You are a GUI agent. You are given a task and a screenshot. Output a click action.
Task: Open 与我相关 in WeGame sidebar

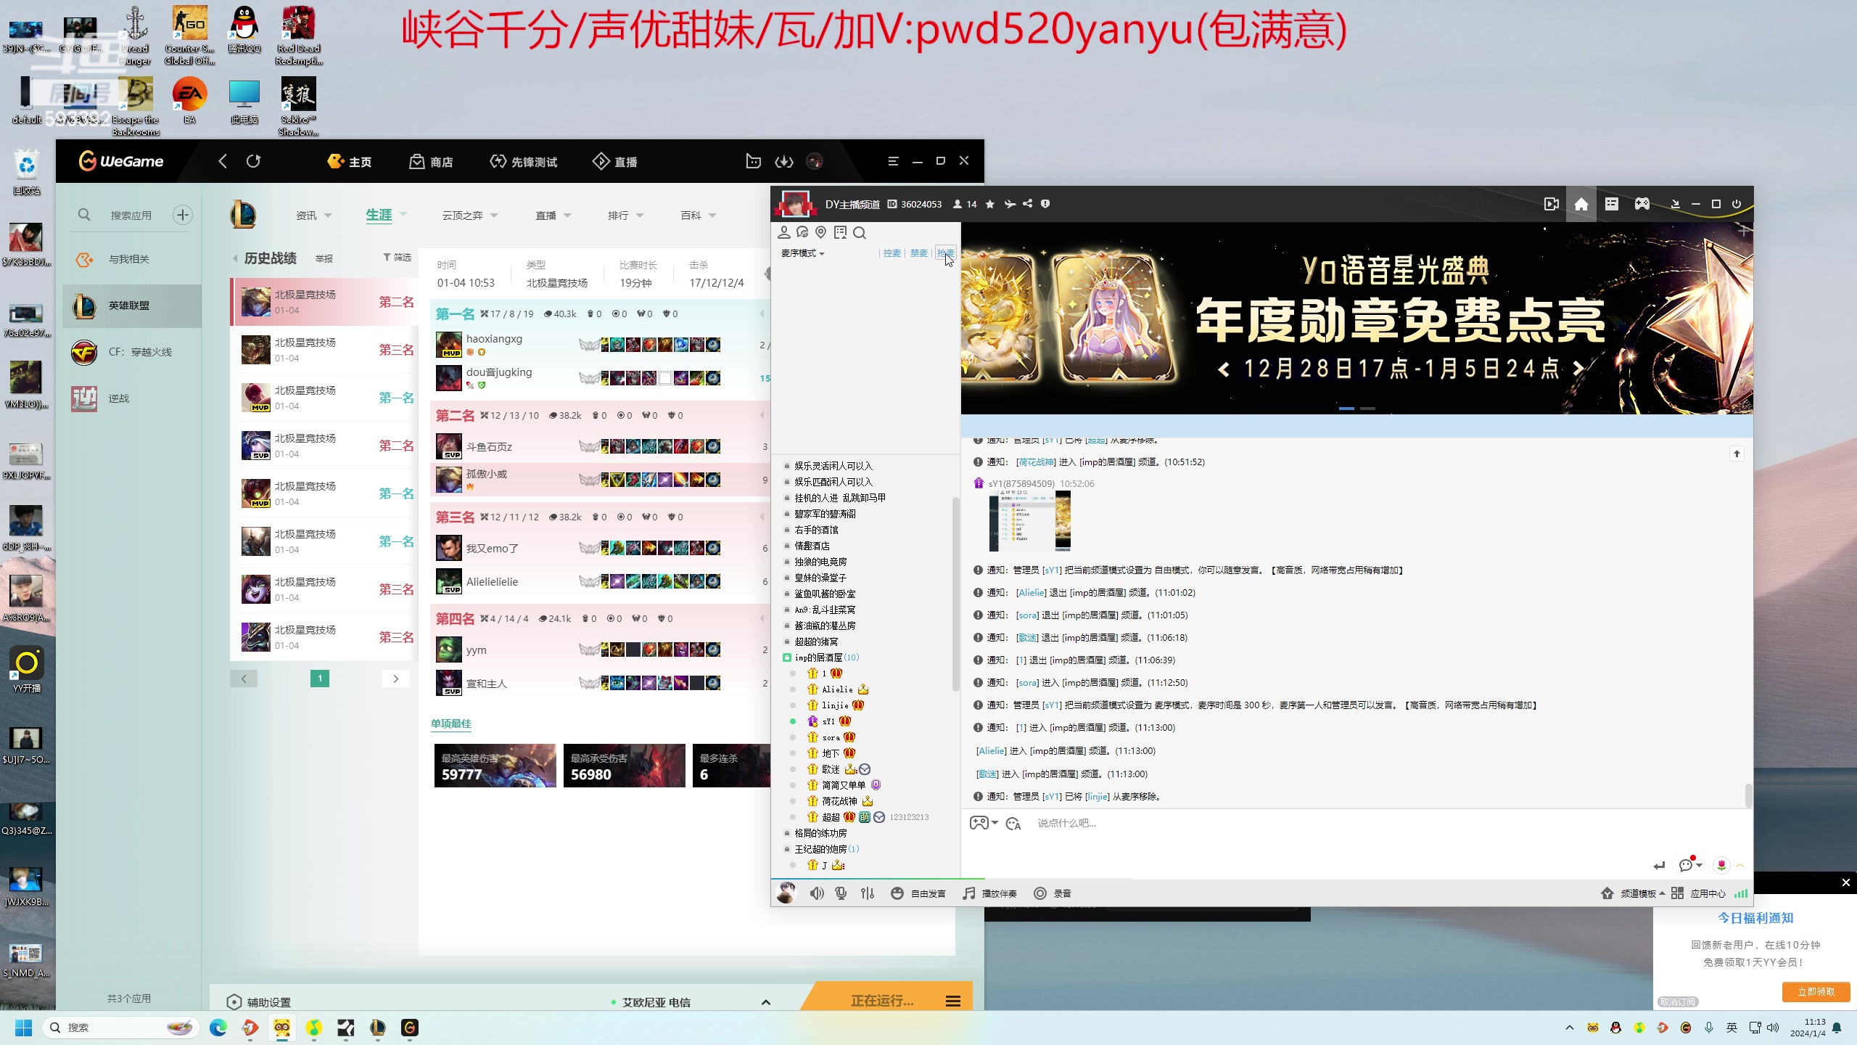pos(131,259)
